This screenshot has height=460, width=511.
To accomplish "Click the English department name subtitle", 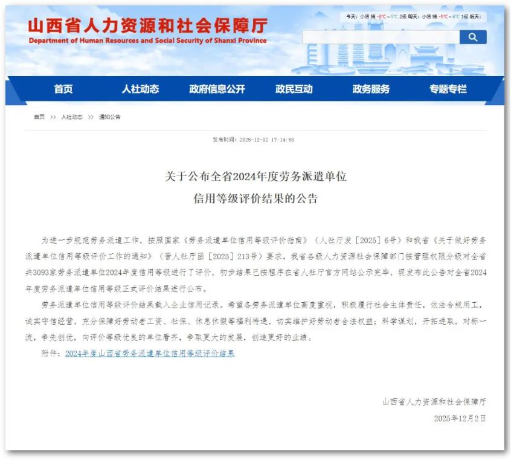I will tap(147, 40).
